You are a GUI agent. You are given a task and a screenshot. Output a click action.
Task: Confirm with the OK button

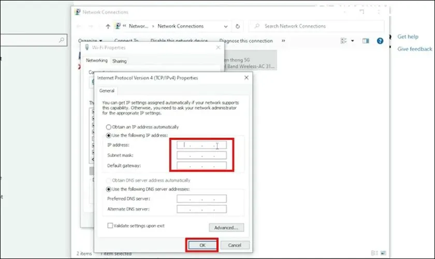[x=202, y=245]
